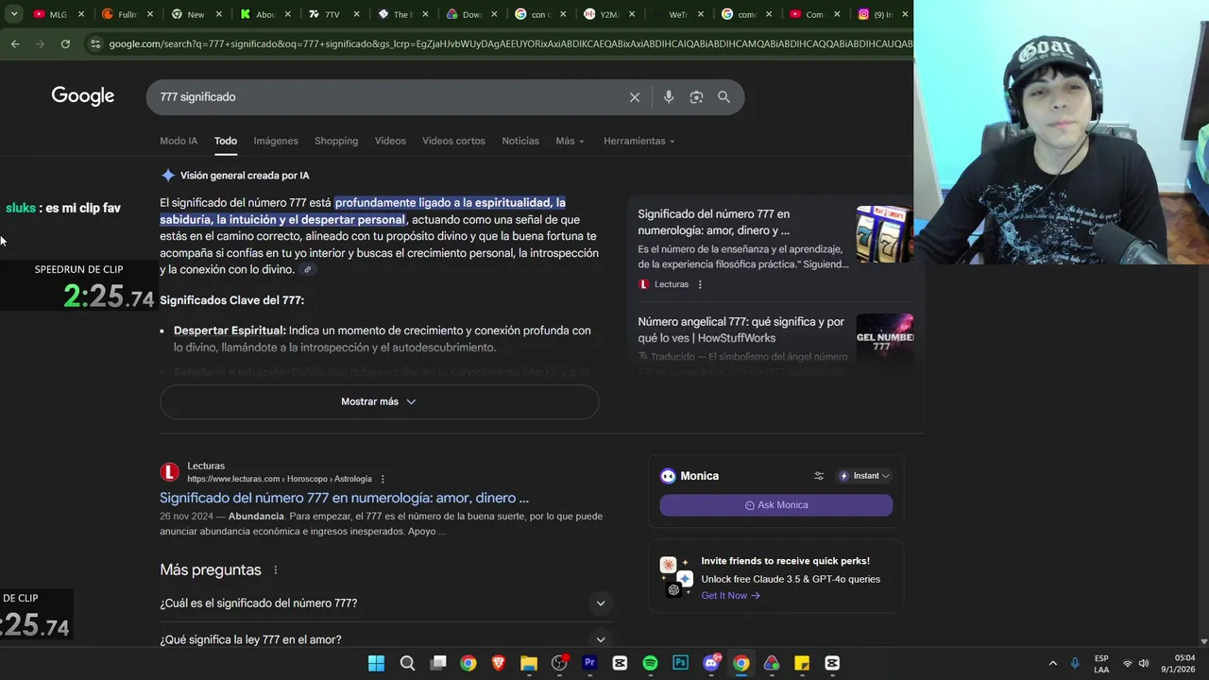Open the Herramientas dropdown

[x=639, y=141]
